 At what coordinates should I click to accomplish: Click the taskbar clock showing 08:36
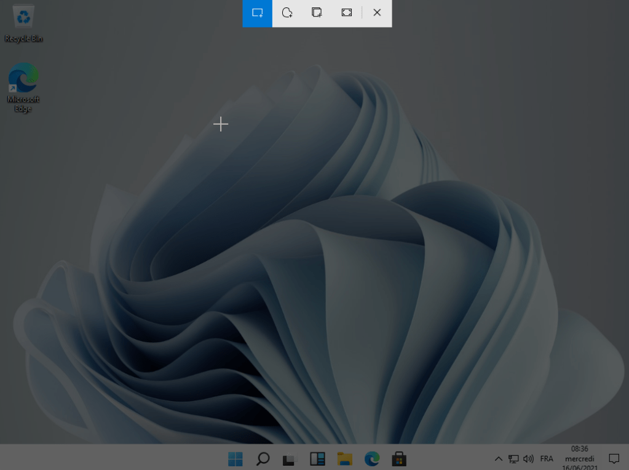(x=579, y=458)
